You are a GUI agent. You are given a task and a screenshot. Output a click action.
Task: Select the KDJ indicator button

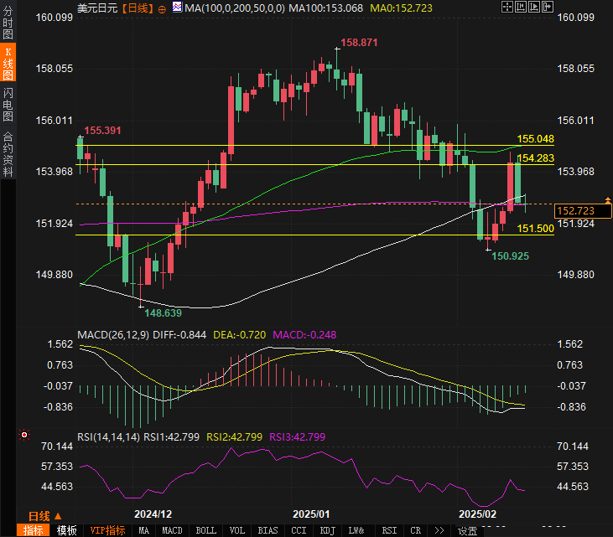tap(328, 530)
